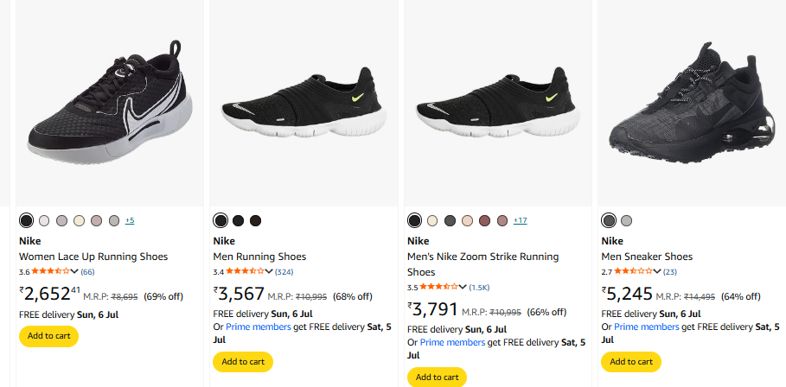
Task: Click the 3.5 star rating icons on Zoom Strike
Action: 439,286
